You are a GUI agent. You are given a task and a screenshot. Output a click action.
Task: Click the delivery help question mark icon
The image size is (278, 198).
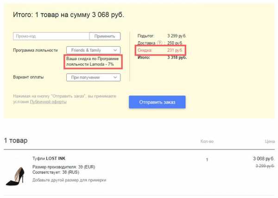160,43
